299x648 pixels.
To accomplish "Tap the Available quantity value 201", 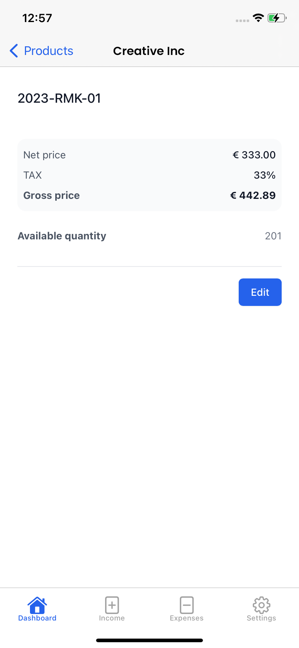I will [x=273, y=236].
